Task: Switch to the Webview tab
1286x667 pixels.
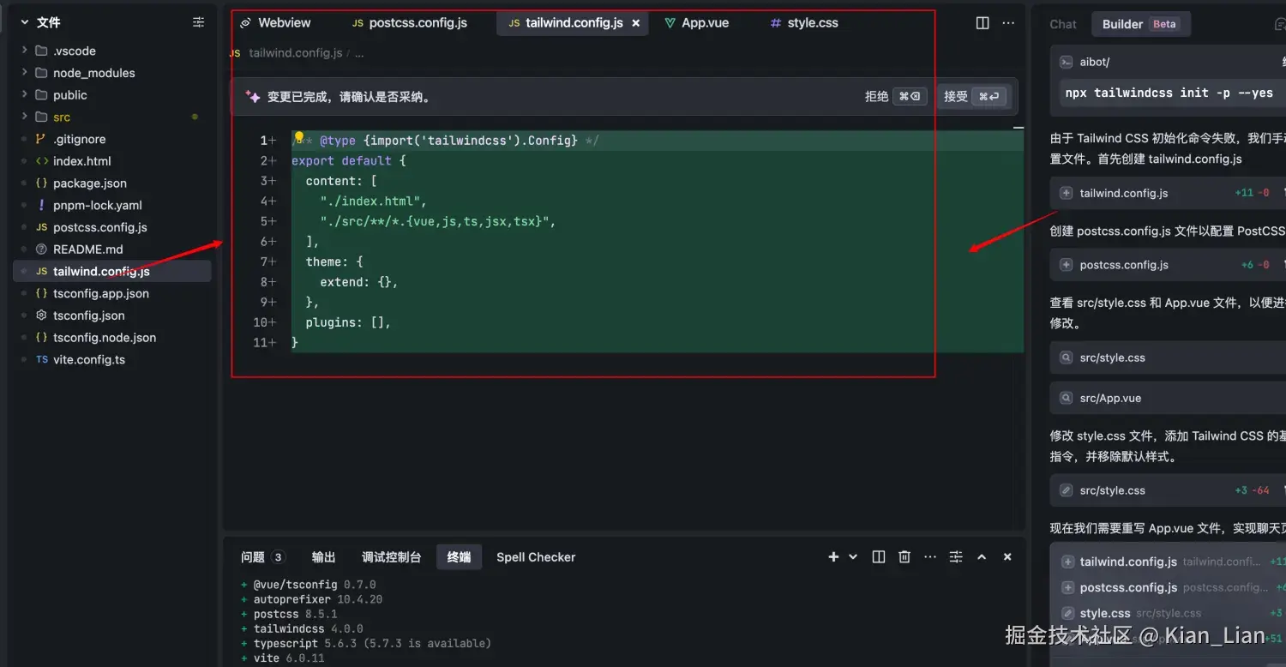Action: click(x=276, y=23)
